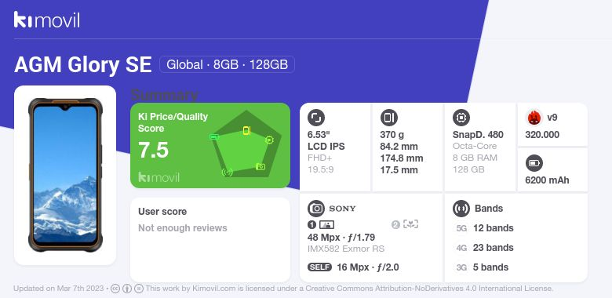Click the User score panel
Viewport: 612px width, 298px height.
pyautogui.click(x=210, y=239)
